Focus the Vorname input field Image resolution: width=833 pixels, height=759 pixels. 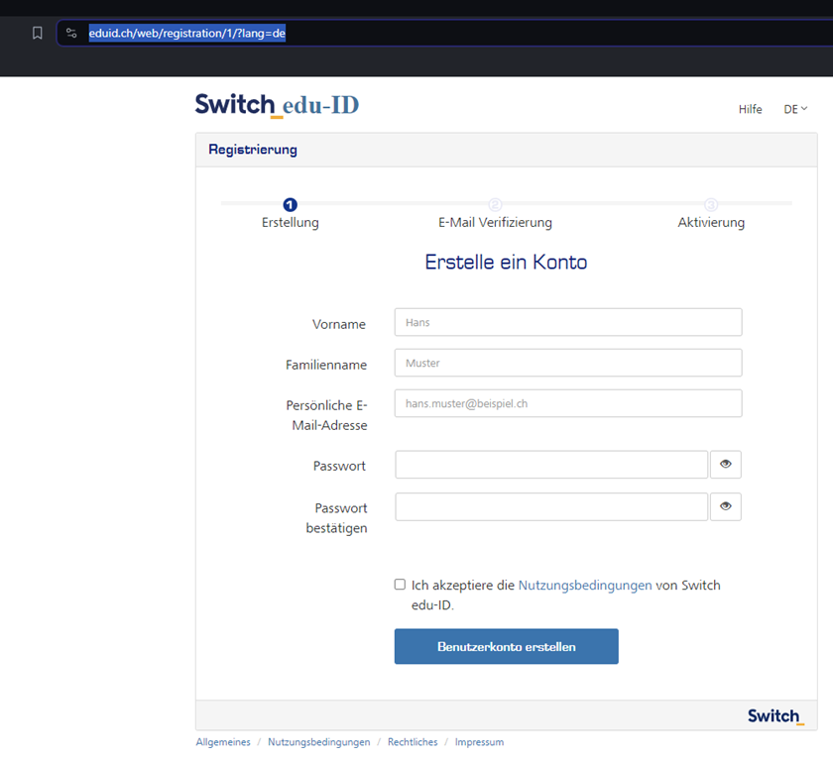pyautogui.click(x=568, y=322)
